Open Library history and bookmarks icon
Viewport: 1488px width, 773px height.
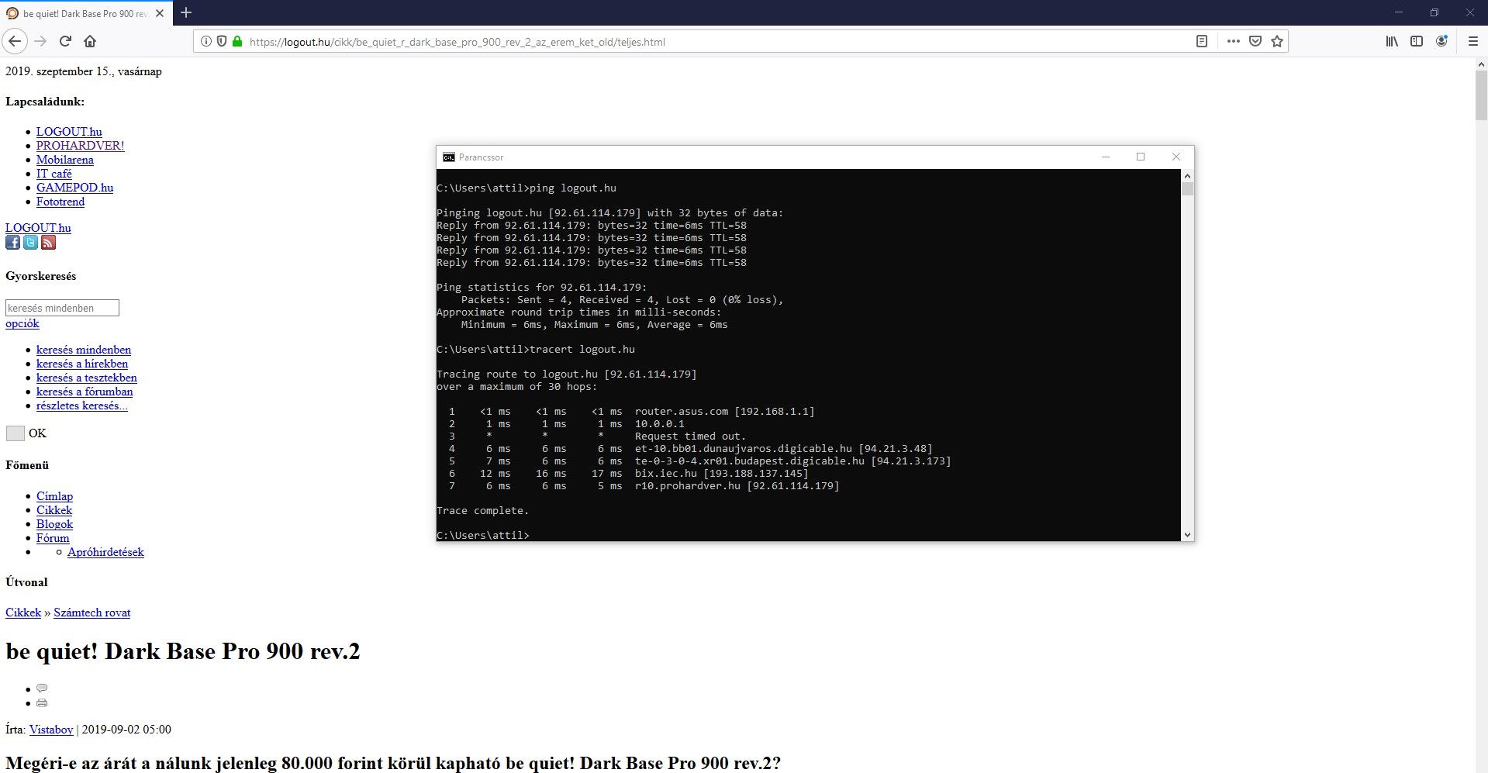tap(1392, 42)
